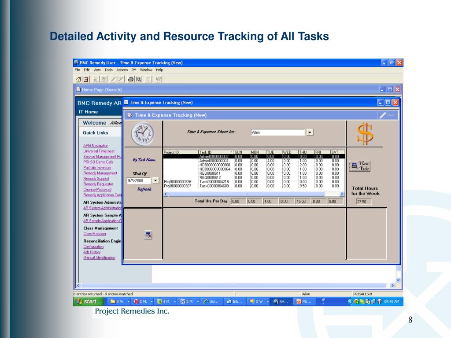451x338 pixels.
Task: Open the dropdown arrow of the Word taskbar group
Action: tap(198, 301)
